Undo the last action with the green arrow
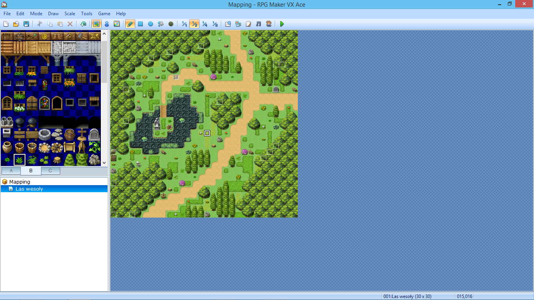The image size is (534, 300). pyautogui.click(x=83, y=24)
